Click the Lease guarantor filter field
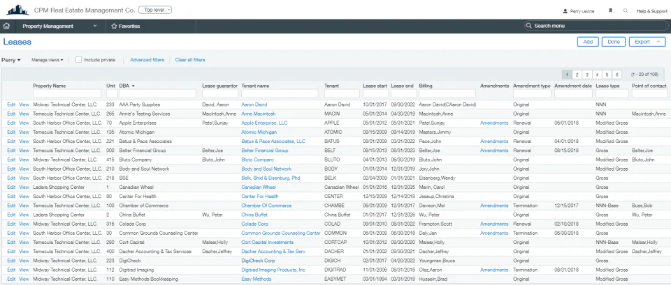Screen dimensions: 671x285 (x=220, y=93)
